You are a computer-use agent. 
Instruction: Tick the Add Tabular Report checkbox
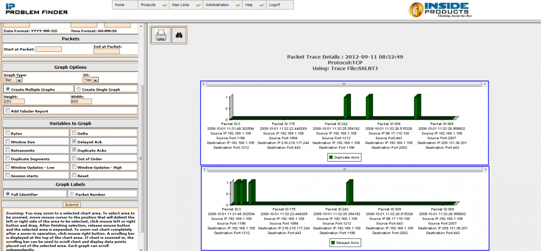[8, 111]
